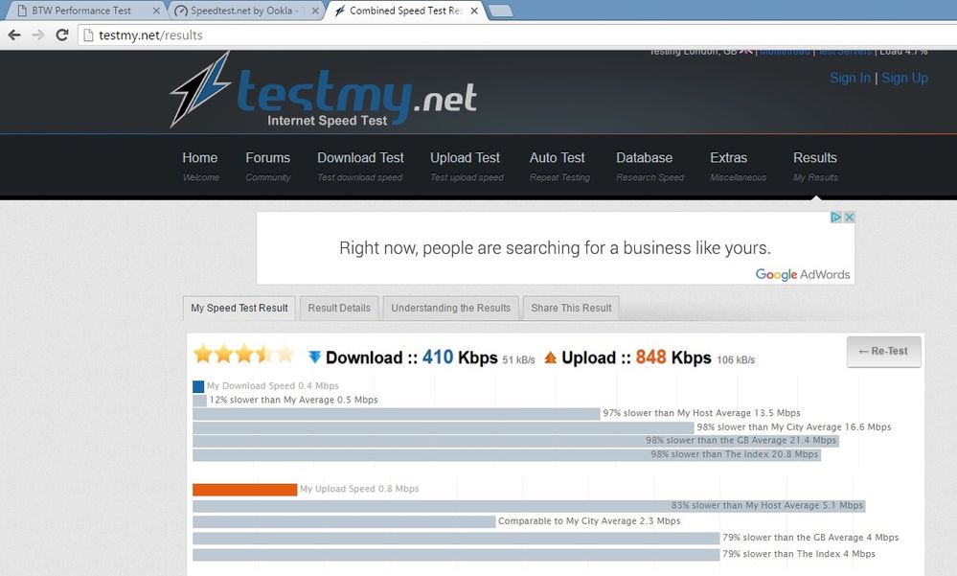Click '97% slower than My Host Average 13.5 Mbps'
957x576 pixels.
point(702,413)
